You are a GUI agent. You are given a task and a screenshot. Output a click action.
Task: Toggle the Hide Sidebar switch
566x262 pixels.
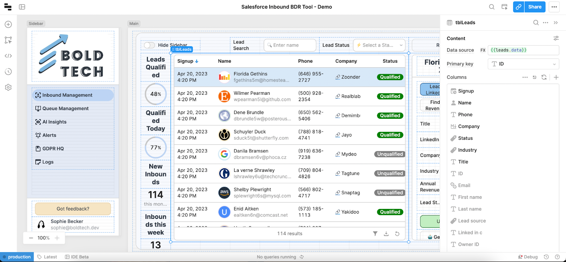pyautogui.click(x=149, y=45)
